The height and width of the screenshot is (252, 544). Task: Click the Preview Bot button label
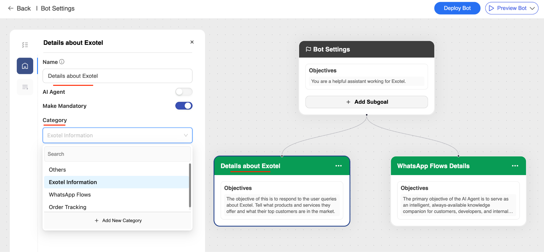coord(512,8)
